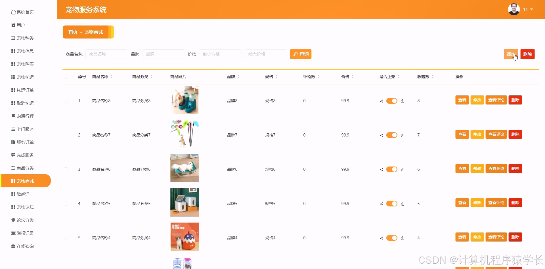Click the 在线咨询 icon at sidebar bottom

pyautogui.click(x=13, y=246)
